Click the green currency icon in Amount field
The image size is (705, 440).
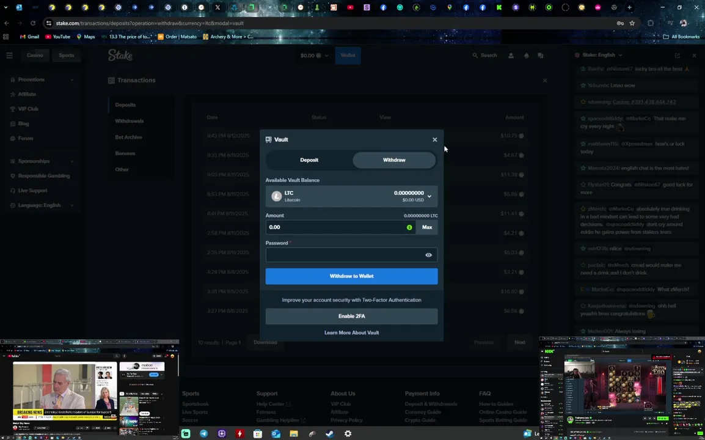point(409,227)
